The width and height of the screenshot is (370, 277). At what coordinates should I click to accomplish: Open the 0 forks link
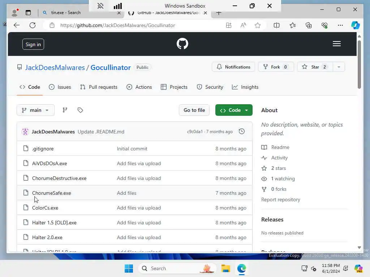tap(274, 189)
